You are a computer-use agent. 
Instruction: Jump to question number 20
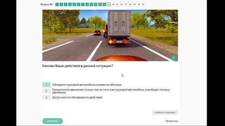(x=139, y=5)
